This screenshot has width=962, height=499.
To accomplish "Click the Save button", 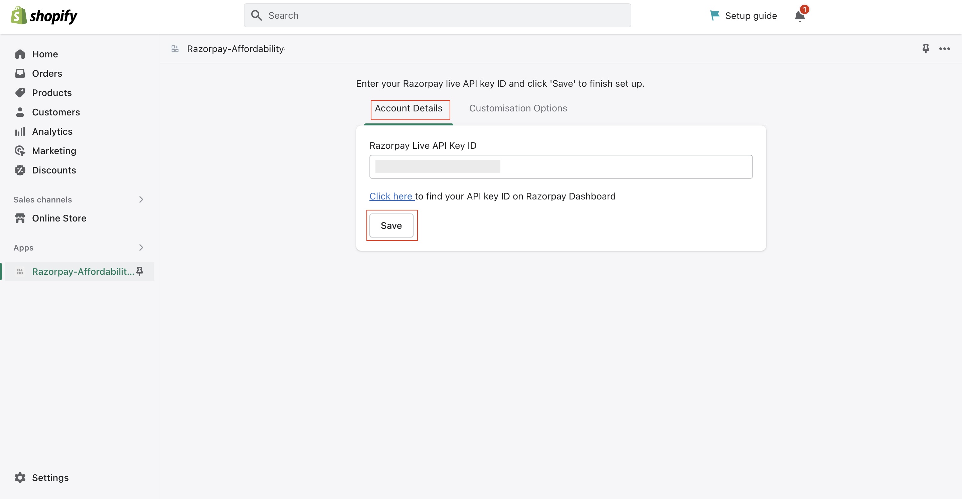I will coord(391,225).
